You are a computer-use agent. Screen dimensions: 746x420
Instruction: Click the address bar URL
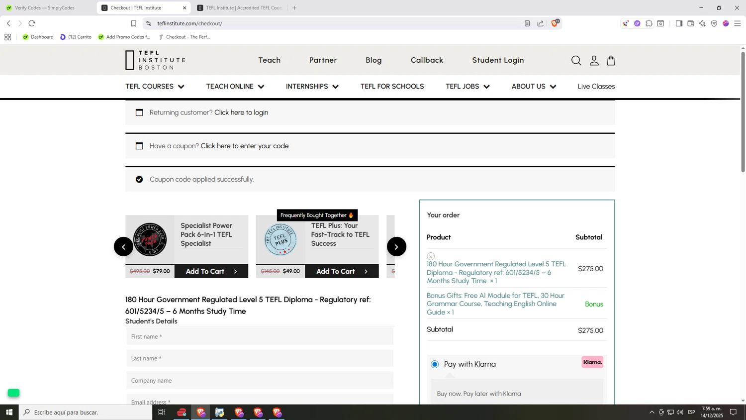click(189, 23)
